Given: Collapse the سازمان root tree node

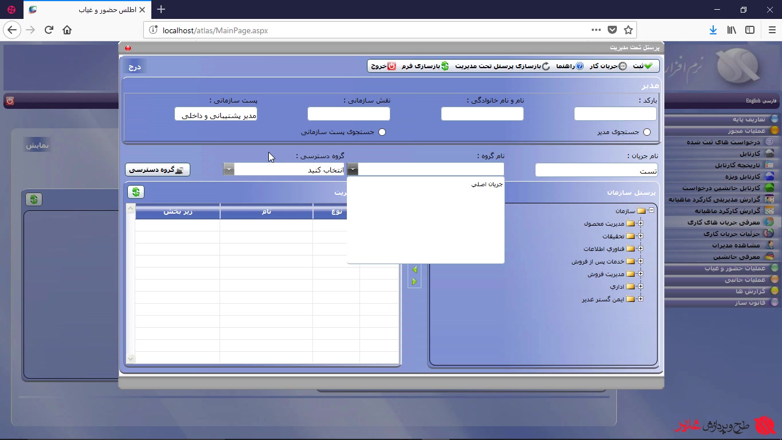Looking at the screenshot, I should (651, 211).
